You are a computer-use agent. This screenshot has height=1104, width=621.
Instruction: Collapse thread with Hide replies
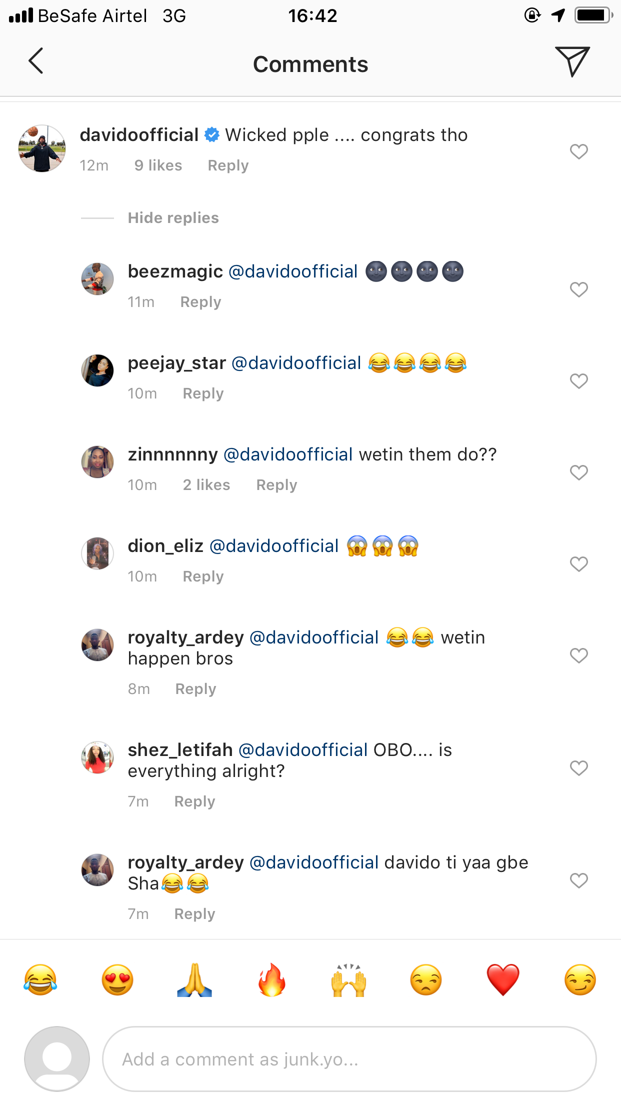click(x=173, y=218)
